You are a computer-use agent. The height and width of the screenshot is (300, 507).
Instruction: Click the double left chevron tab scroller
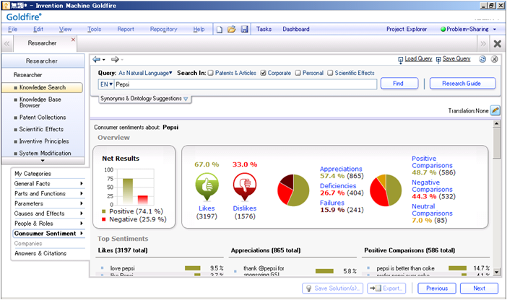6,43
